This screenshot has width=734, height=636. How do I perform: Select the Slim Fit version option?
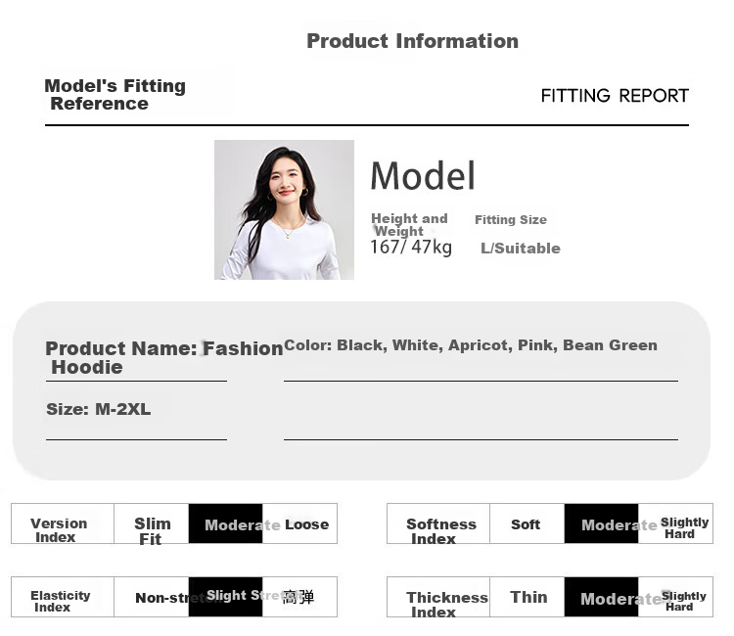tap(151, 523)
